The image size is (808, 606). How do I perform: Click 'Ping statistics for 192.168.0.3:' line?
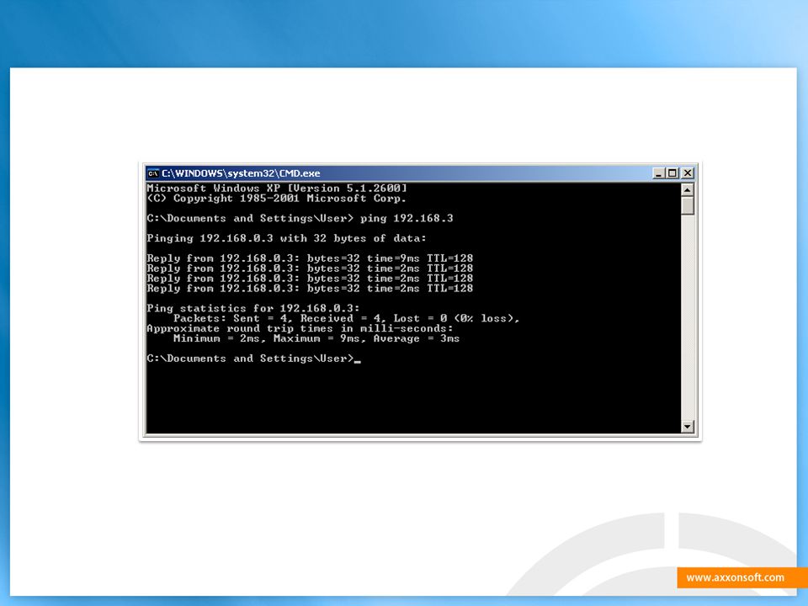coord(253,308)
